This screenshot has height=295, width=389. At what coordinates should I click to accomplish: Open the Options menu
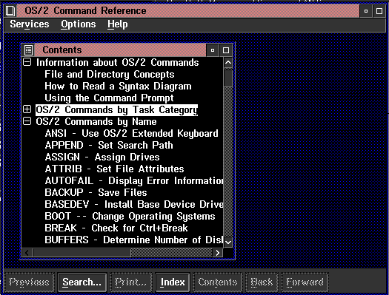[x=79, y=24]
